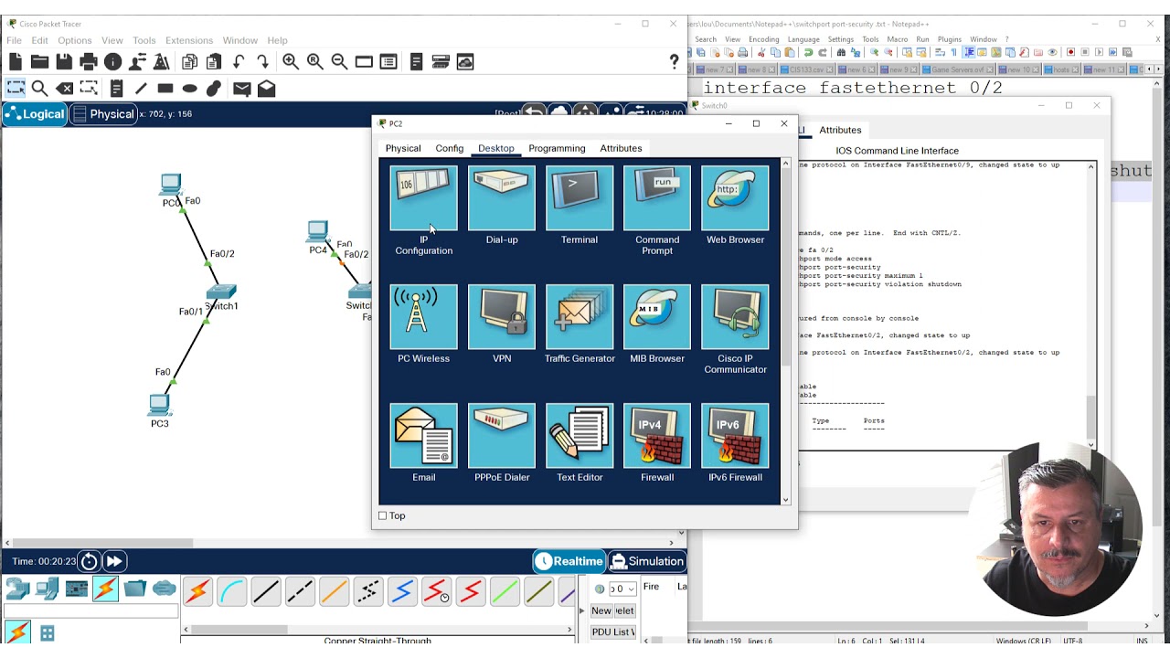Switch to Realtime mode

tap(569, 561)
